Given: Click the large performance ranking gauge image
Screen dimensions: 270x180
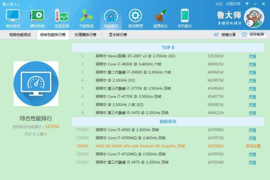Looking at the screenshot, I should click(36, 84).
